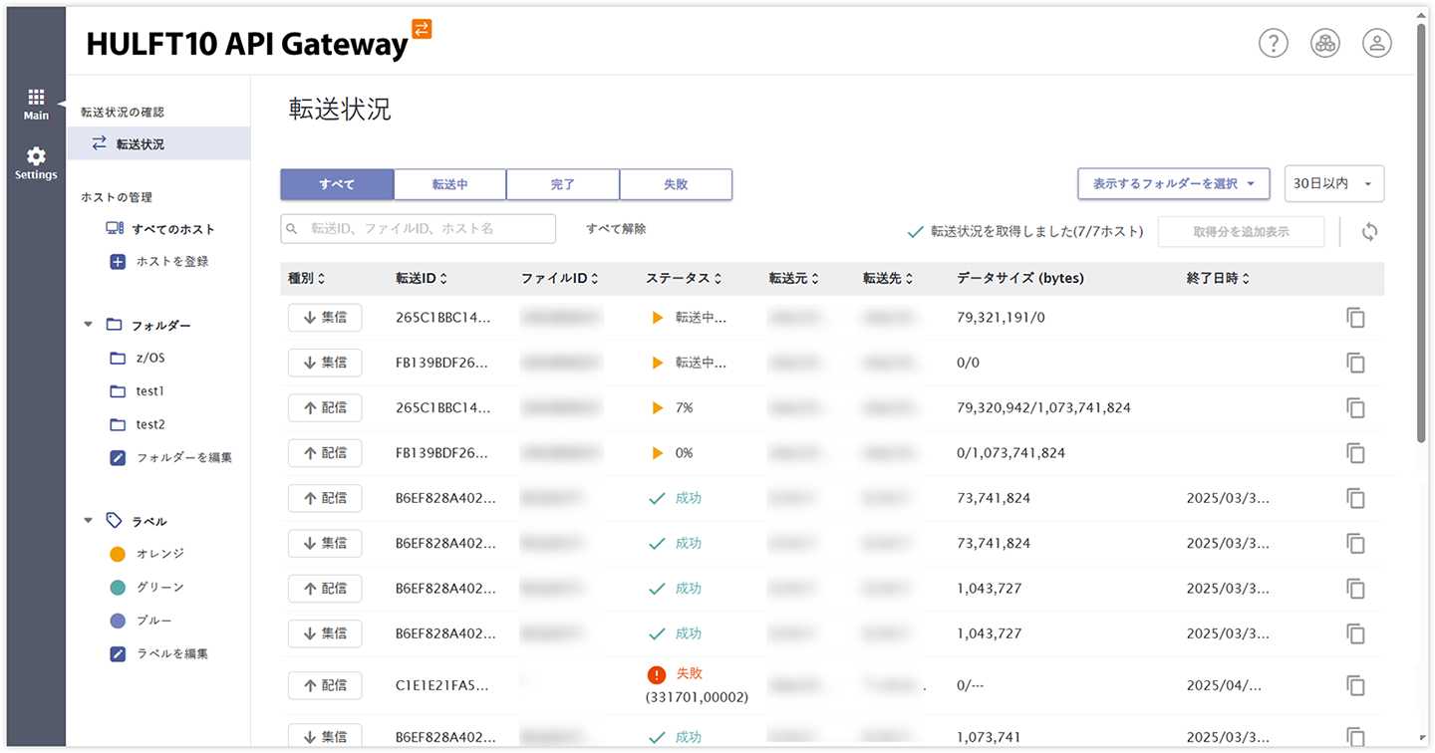The image size is (1435, 753).
Task: Switch to the 失敗 filter tab
Action: click(676, 184)
